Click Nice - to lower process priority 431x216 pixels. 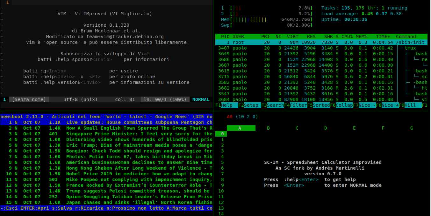[x=367, y=105]
